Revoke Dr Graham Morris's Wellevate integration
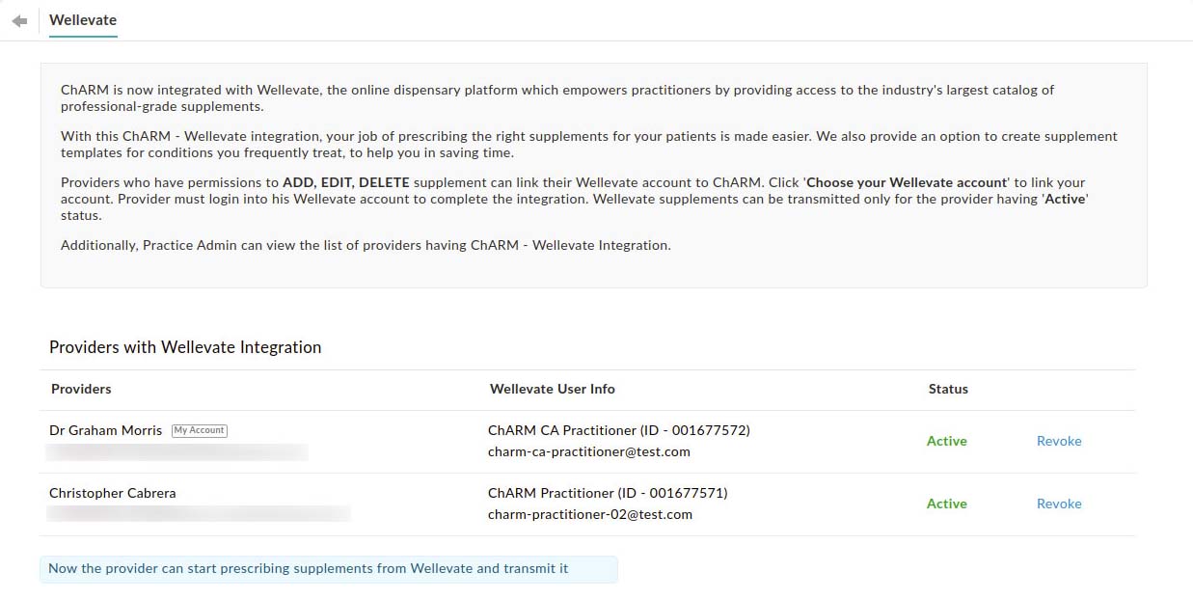Viewport: 1193px width, 599px height. pos(1059,441)
